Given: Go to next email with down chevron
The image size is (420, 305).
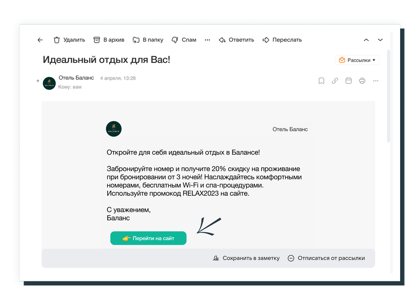Looking at the screenshot, I should point(380,40).
